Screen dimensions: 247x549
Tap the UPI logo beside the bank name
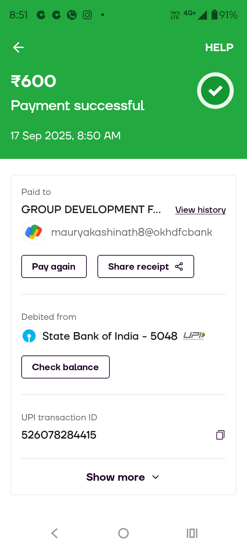[194, 336]
